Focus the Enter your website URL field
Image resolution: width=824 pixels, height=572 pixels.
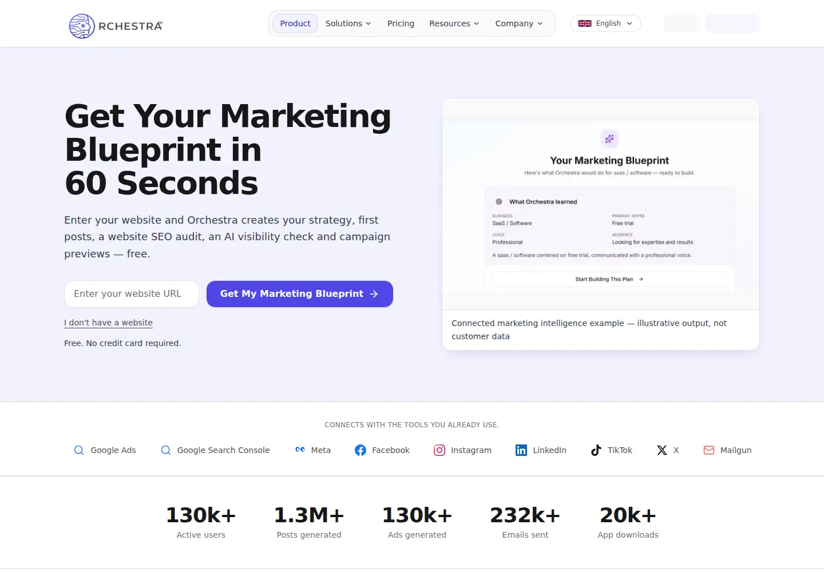pos(132,294)
